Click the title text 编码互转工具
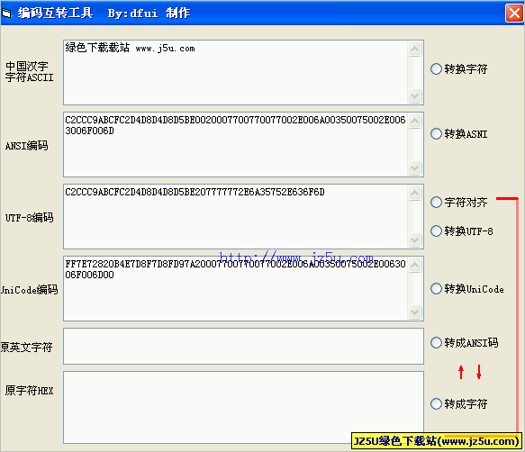525x452 pixels. click(x=56, y=14)
